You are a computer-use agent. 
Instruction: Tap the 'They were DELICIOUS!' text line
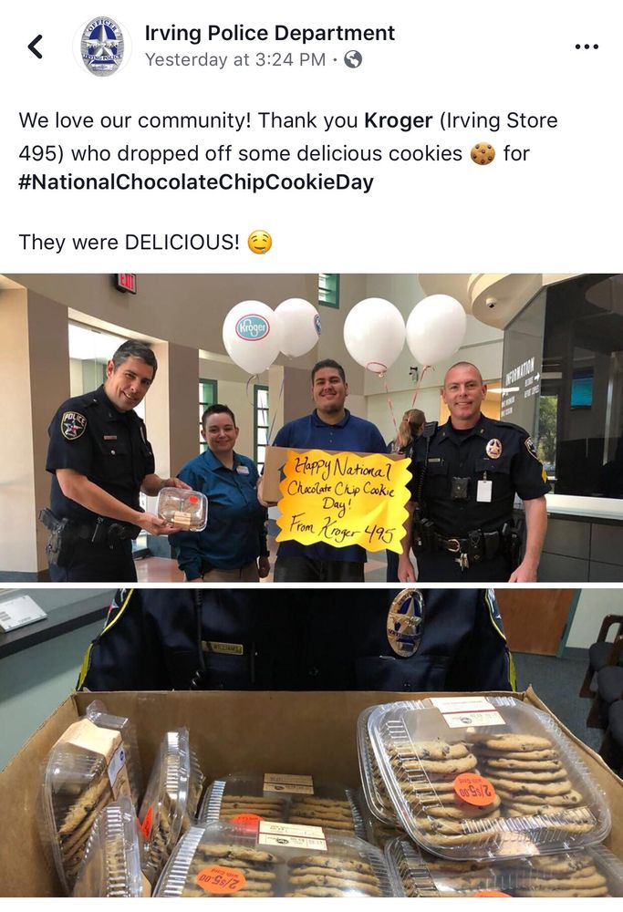[x=129, y=243]
